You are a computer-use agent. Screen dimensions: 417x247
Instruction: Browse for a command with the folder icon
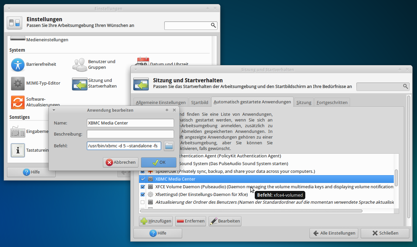click(169, 146)
